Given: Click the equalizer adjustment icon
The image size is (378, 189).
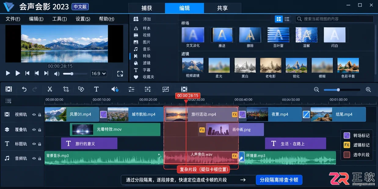Looking at the screenshot, I should [x=148, y=89].
